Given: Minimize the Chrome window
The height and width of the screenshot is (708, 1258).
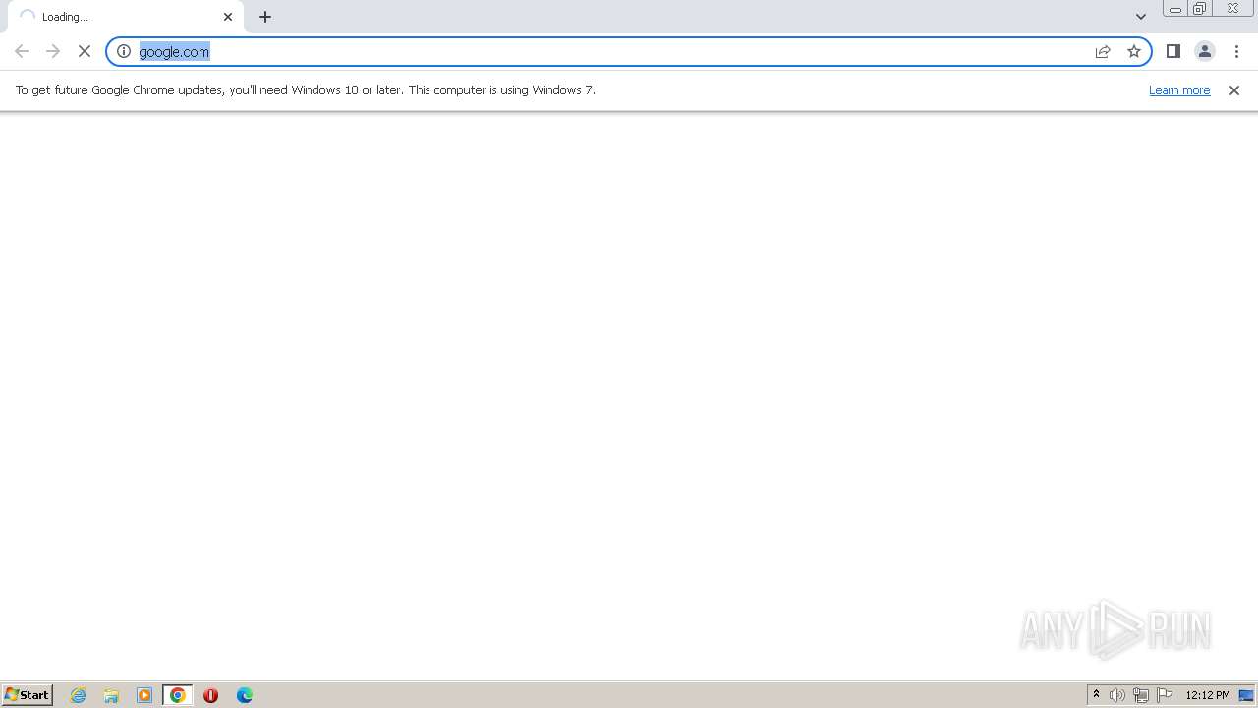Looking at the screenshot, I should point(1175,9).
